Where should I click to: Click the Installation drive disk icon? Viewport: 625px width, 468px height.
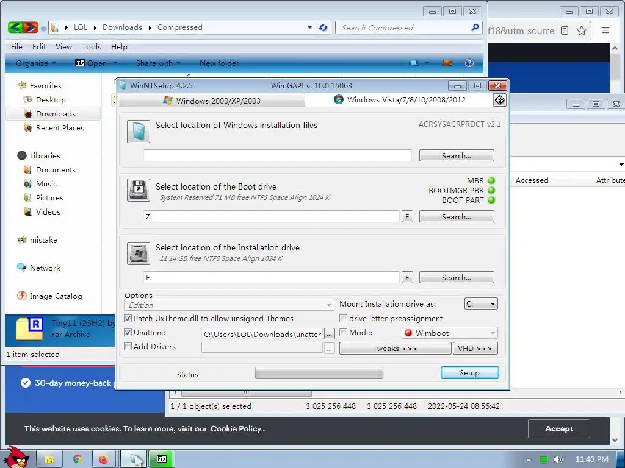(x=139, y=253)
